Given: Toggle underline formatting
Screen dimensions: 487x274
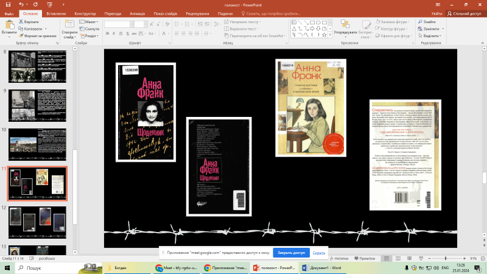Looking at the screenshot, I should click(121, 33).
